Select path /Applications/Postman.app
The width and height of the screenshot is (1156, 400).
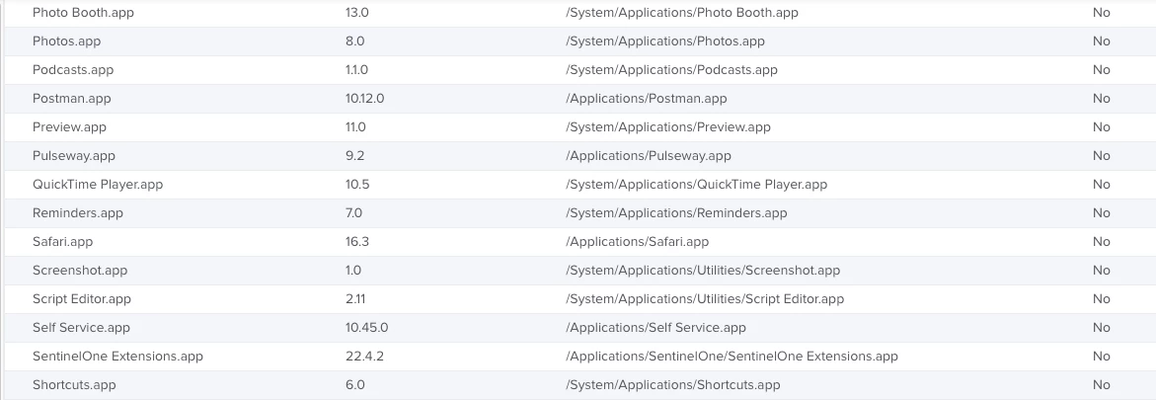point(646,98)
